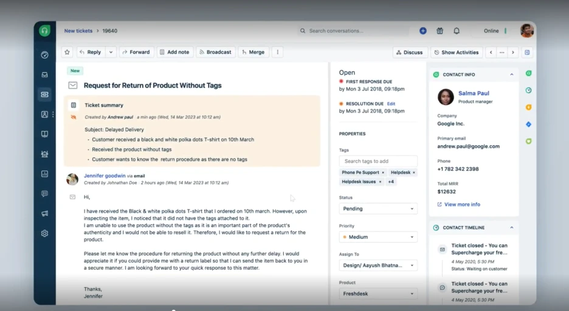Click Merge button
Screen dimensions: 569x311
click(x=253, y=52)
